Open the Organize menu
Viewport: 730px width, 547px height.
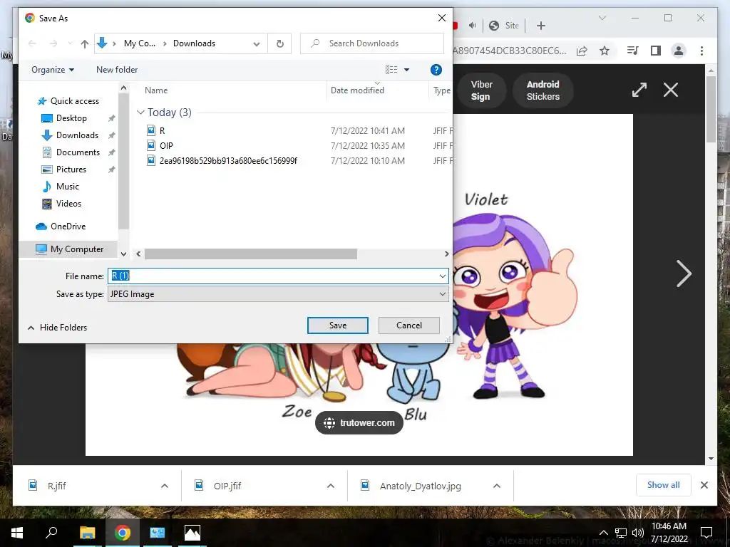[53, 70]
